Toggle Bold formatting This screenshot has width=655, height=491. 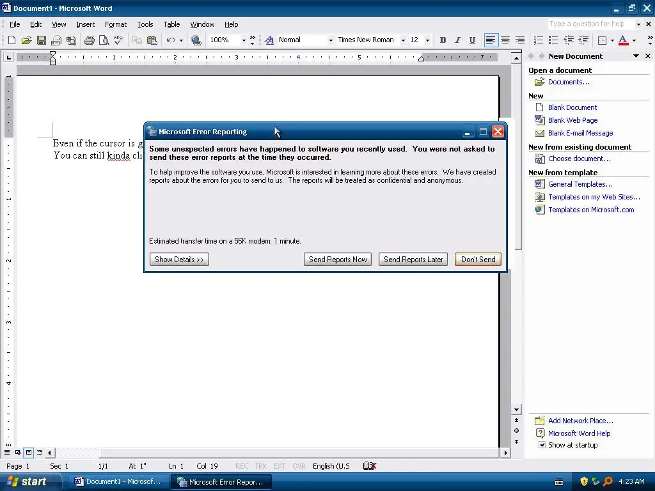[443, 40]
